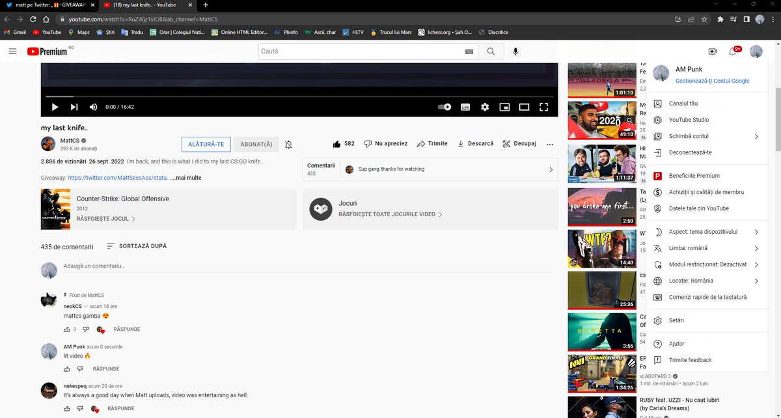Expand the Schimbă contul submenu
Screen dimensions: 781x418
coord(707,136)
